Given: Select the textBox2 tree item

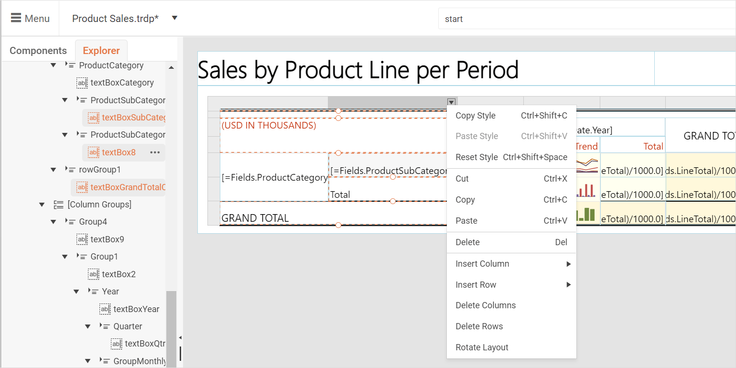Looking at the screenshot, I should pyautogui.click(x=119, y=274).
